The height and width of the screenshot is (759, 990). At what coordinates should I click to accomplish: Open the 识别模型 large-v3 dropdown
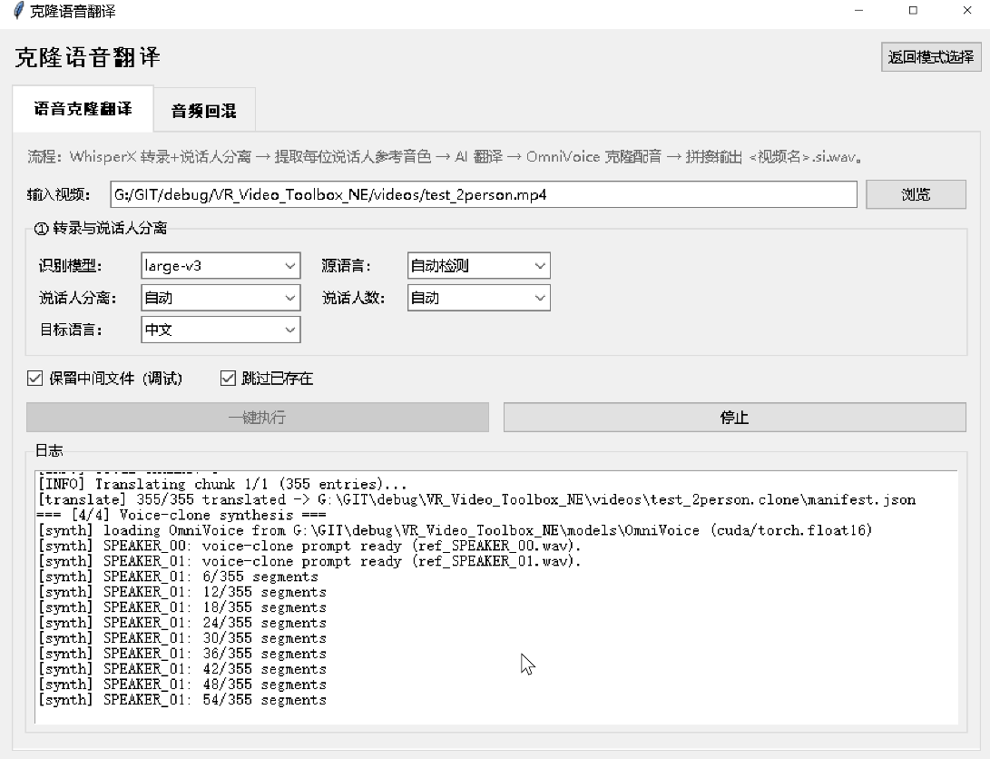pos(221,266)
